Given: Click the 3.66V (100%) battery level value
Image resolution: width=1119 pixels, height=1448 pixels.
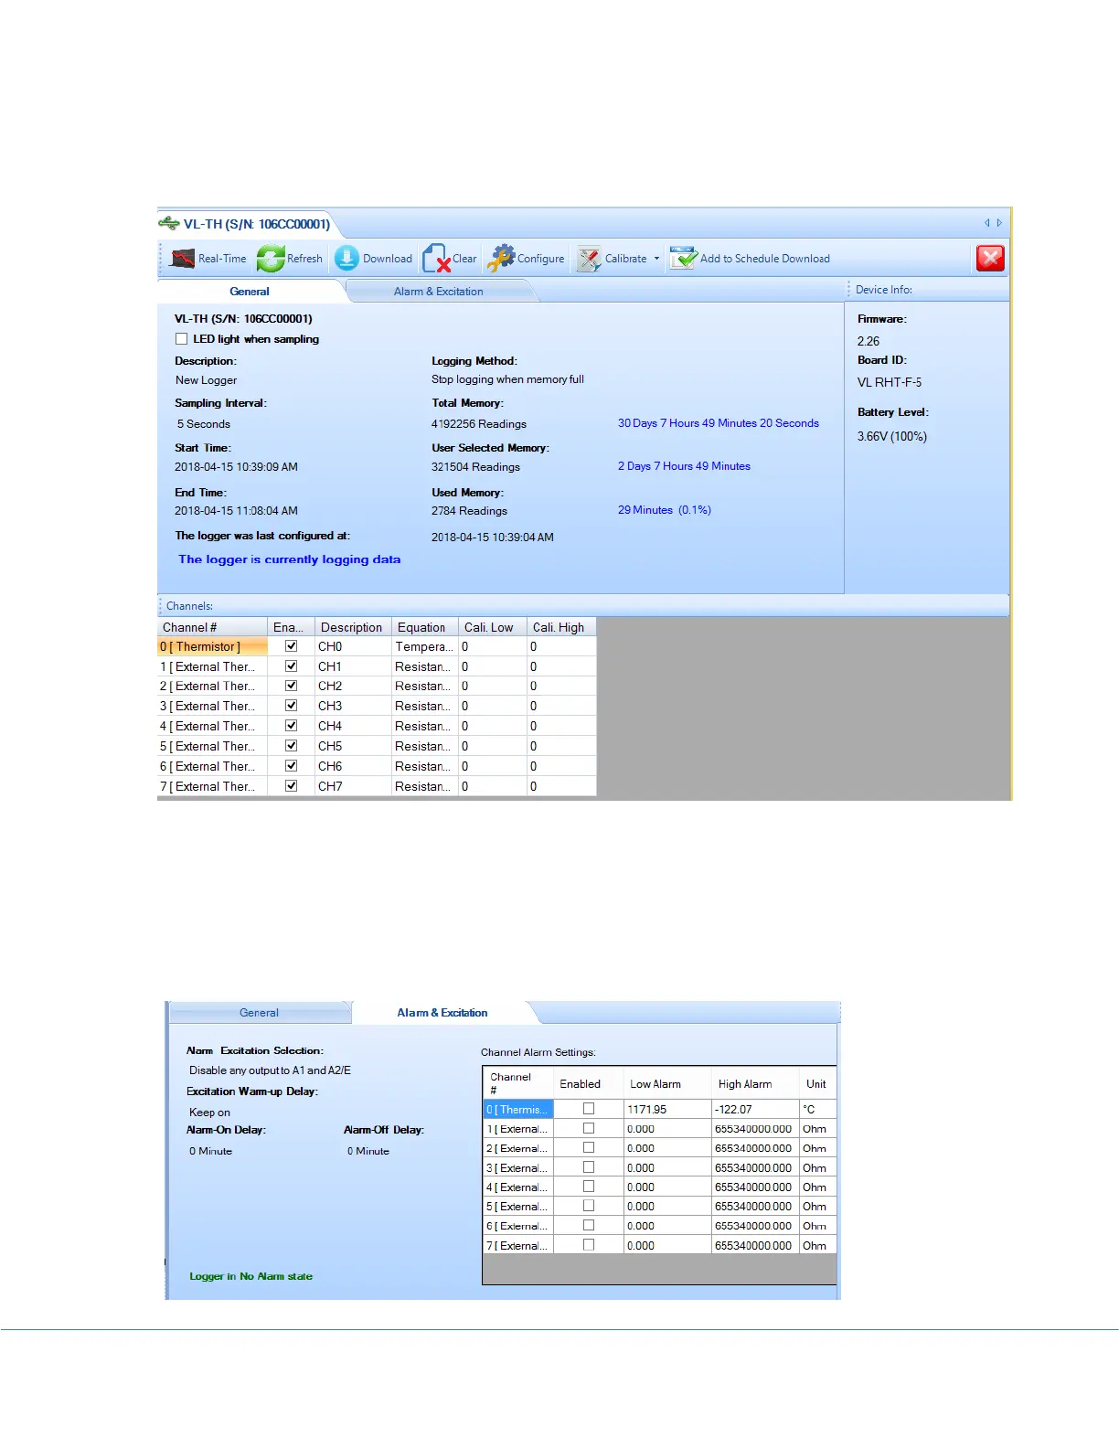Looking at the screenshot, I should point(892,436).
